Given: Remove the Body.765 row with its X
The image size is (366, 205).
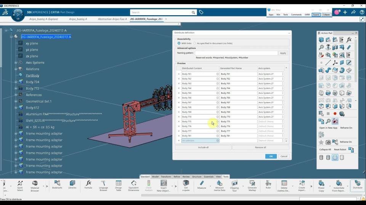Looking at the screenshot, I should (x=179, y=93).
